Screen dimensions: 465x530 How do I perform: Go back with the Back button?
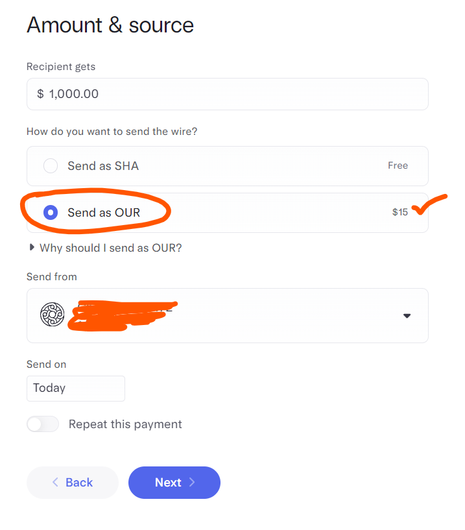click(x=73, y=483)
